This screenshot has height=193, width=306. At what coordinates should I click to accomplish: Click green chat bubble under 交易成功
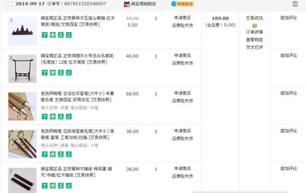(254, 26)
